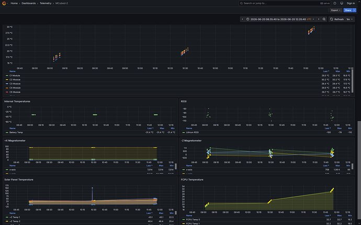This screenshot has width=361, height=225.
Task: Zoom out the time range
Action: [x=324, y=19]
